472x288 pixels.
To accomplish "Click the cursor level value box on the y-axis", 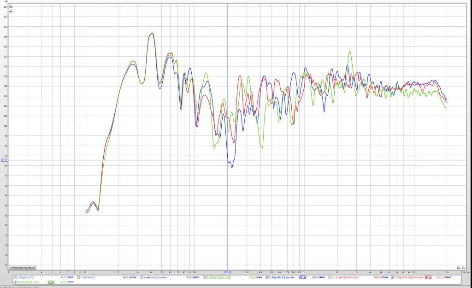I will (5, 160).
